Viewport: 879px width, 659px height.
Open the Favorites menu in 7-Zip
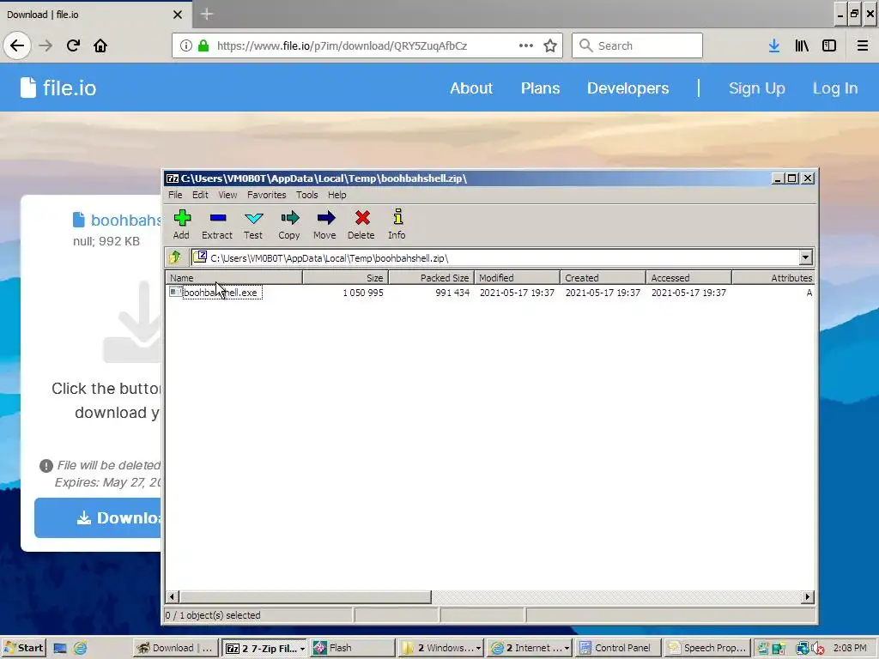(x=267, y=195)
